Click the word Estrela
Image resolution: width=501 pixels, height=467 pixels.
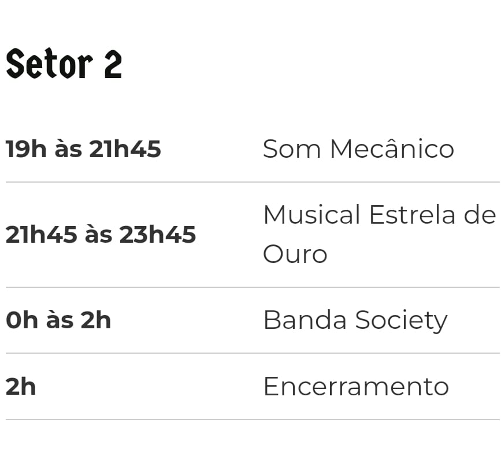[x=412, y=214]
